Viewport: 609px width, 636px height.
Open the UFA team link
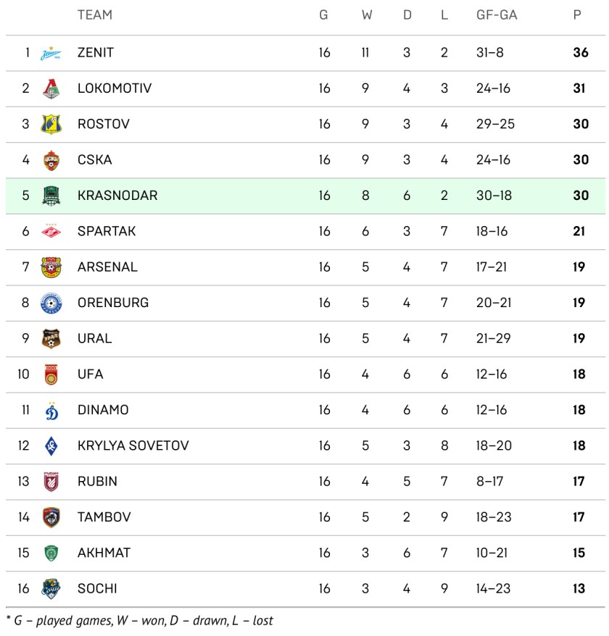[91, 375]
